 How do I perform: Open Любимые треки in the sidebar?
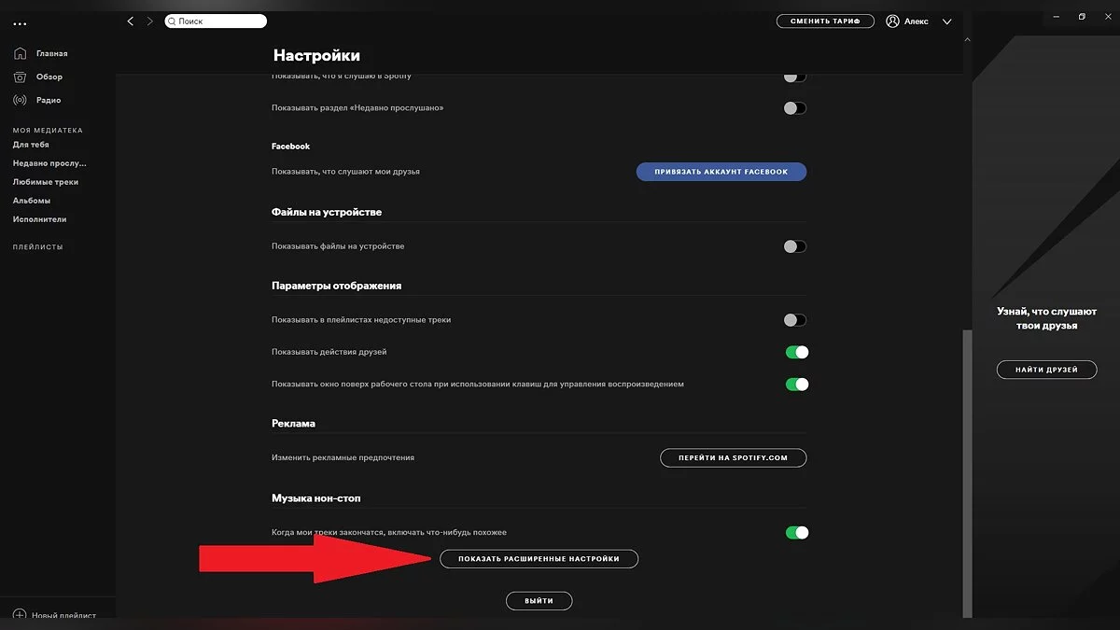[x=46, y=182]
